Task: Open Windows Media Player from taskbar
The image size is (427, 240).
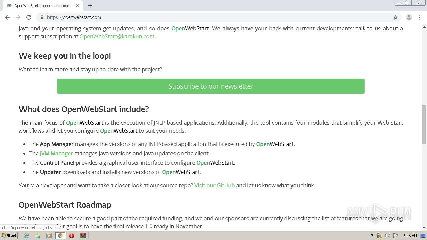Action: (x=49, y=236)
